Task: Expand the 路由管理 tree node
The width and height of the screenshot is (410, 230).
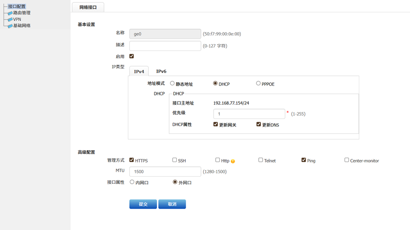Action: (22, 13)
